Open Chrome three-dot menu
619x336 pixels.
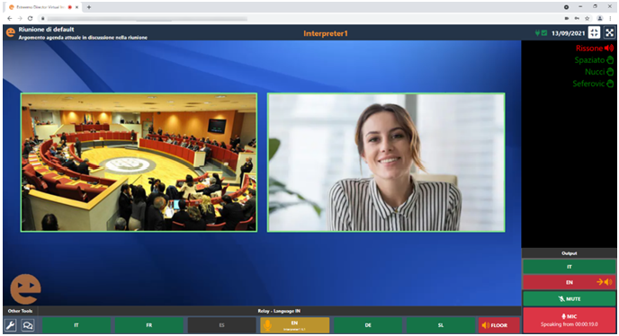pos(610,18)
